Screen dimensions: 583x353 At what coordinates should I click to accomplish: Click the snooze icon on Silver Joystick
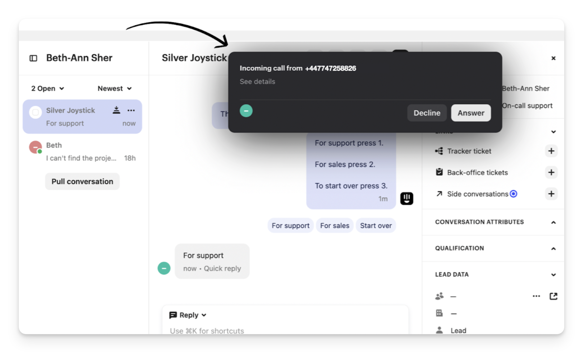pos(116,110)
